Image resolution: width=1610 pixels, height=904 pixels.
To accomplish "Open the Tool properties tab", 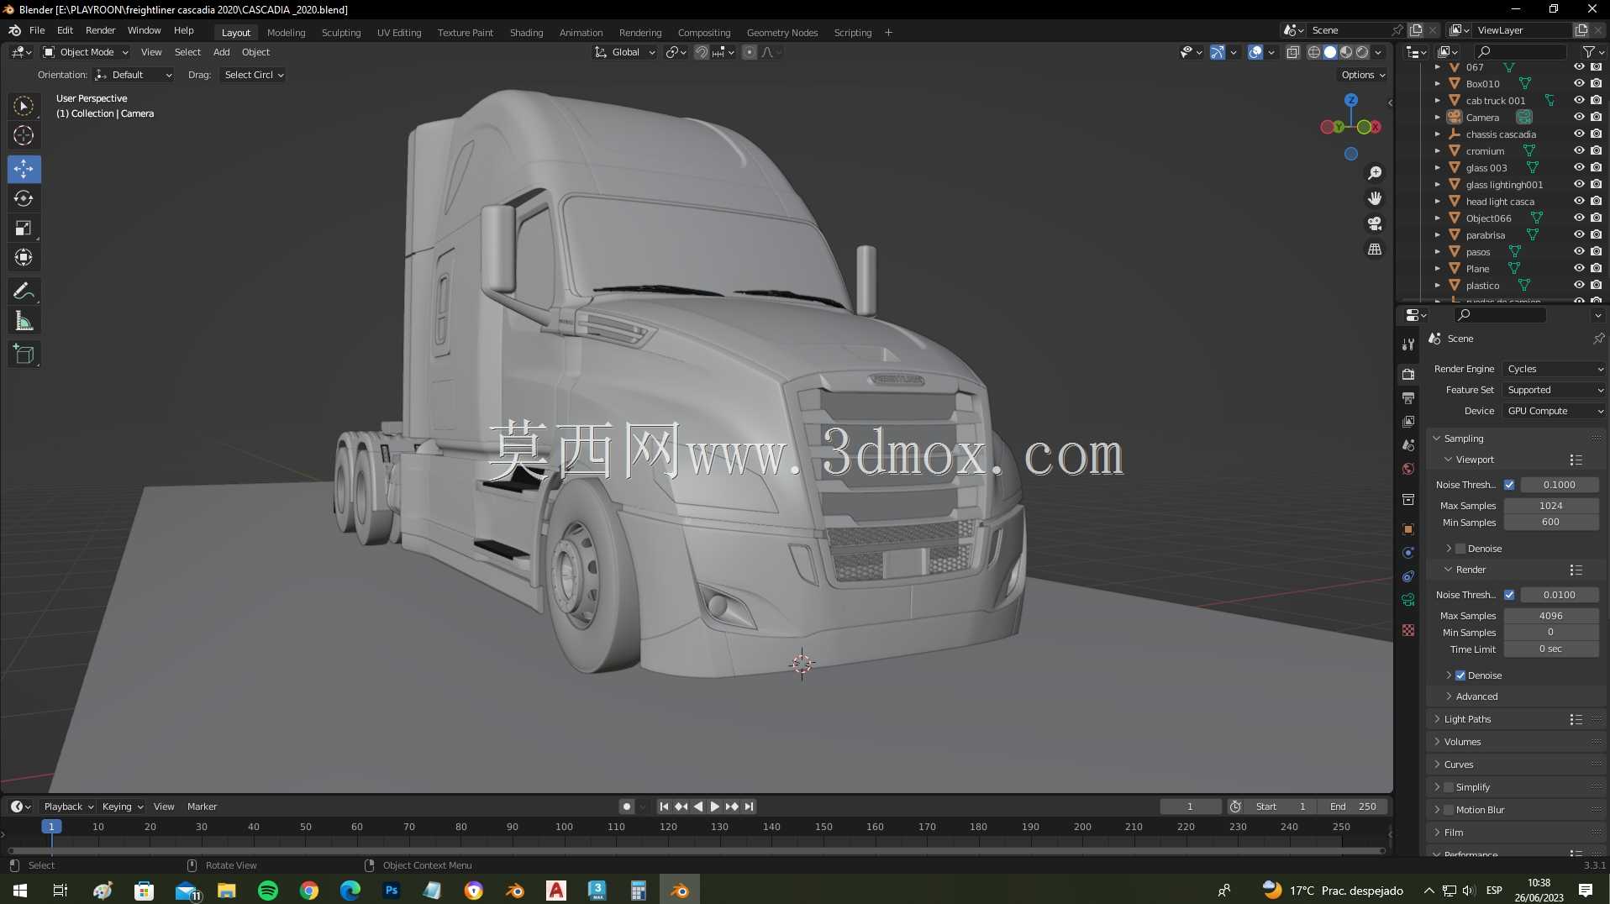I will tap(1408, 344).
